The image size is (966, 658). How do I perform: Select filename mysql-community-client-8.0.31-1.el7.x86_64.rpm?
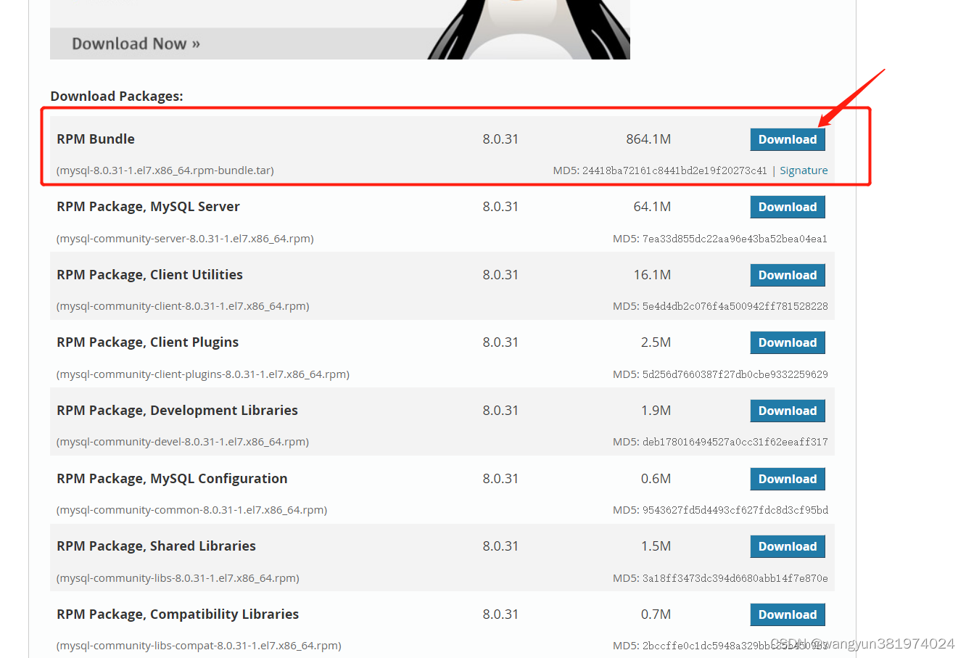[183, 306]
